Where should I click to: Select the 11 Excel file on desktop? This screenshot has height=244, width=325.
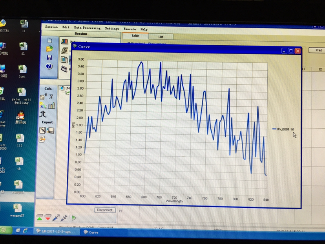tap(24, 26)
